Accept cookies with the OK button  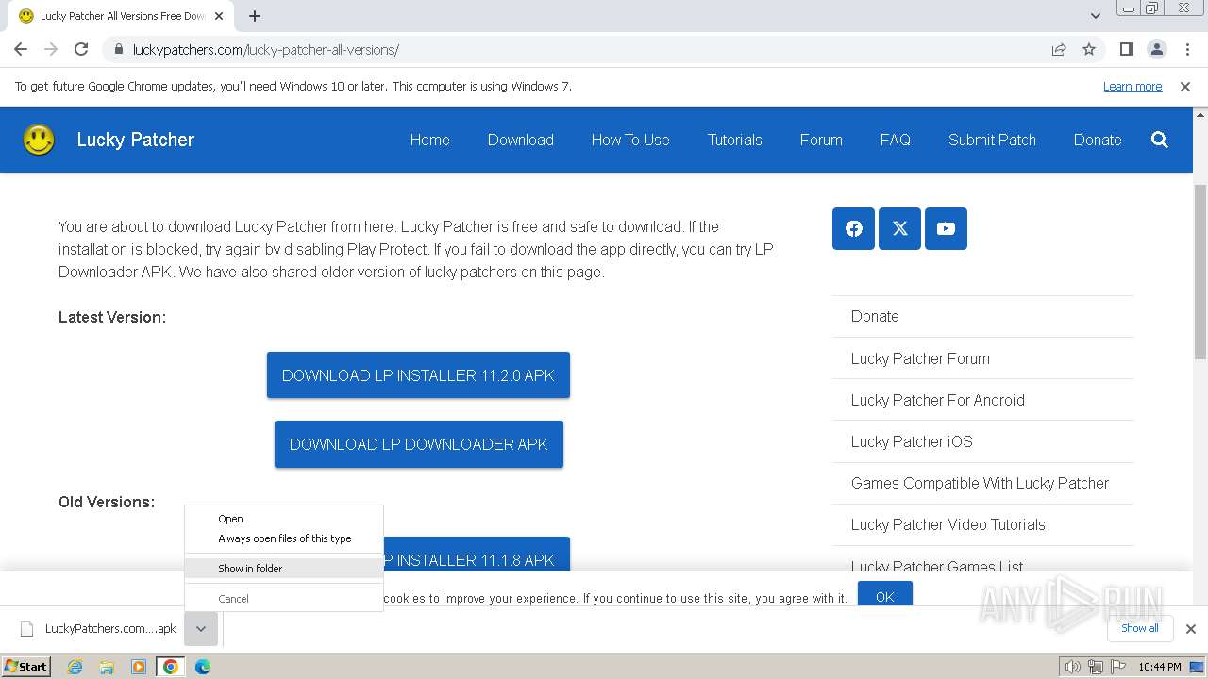click(x=884, y=595)
